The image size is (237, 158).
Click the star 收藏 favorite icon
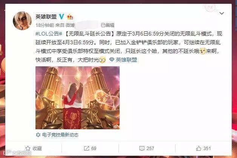click(28, 148)
